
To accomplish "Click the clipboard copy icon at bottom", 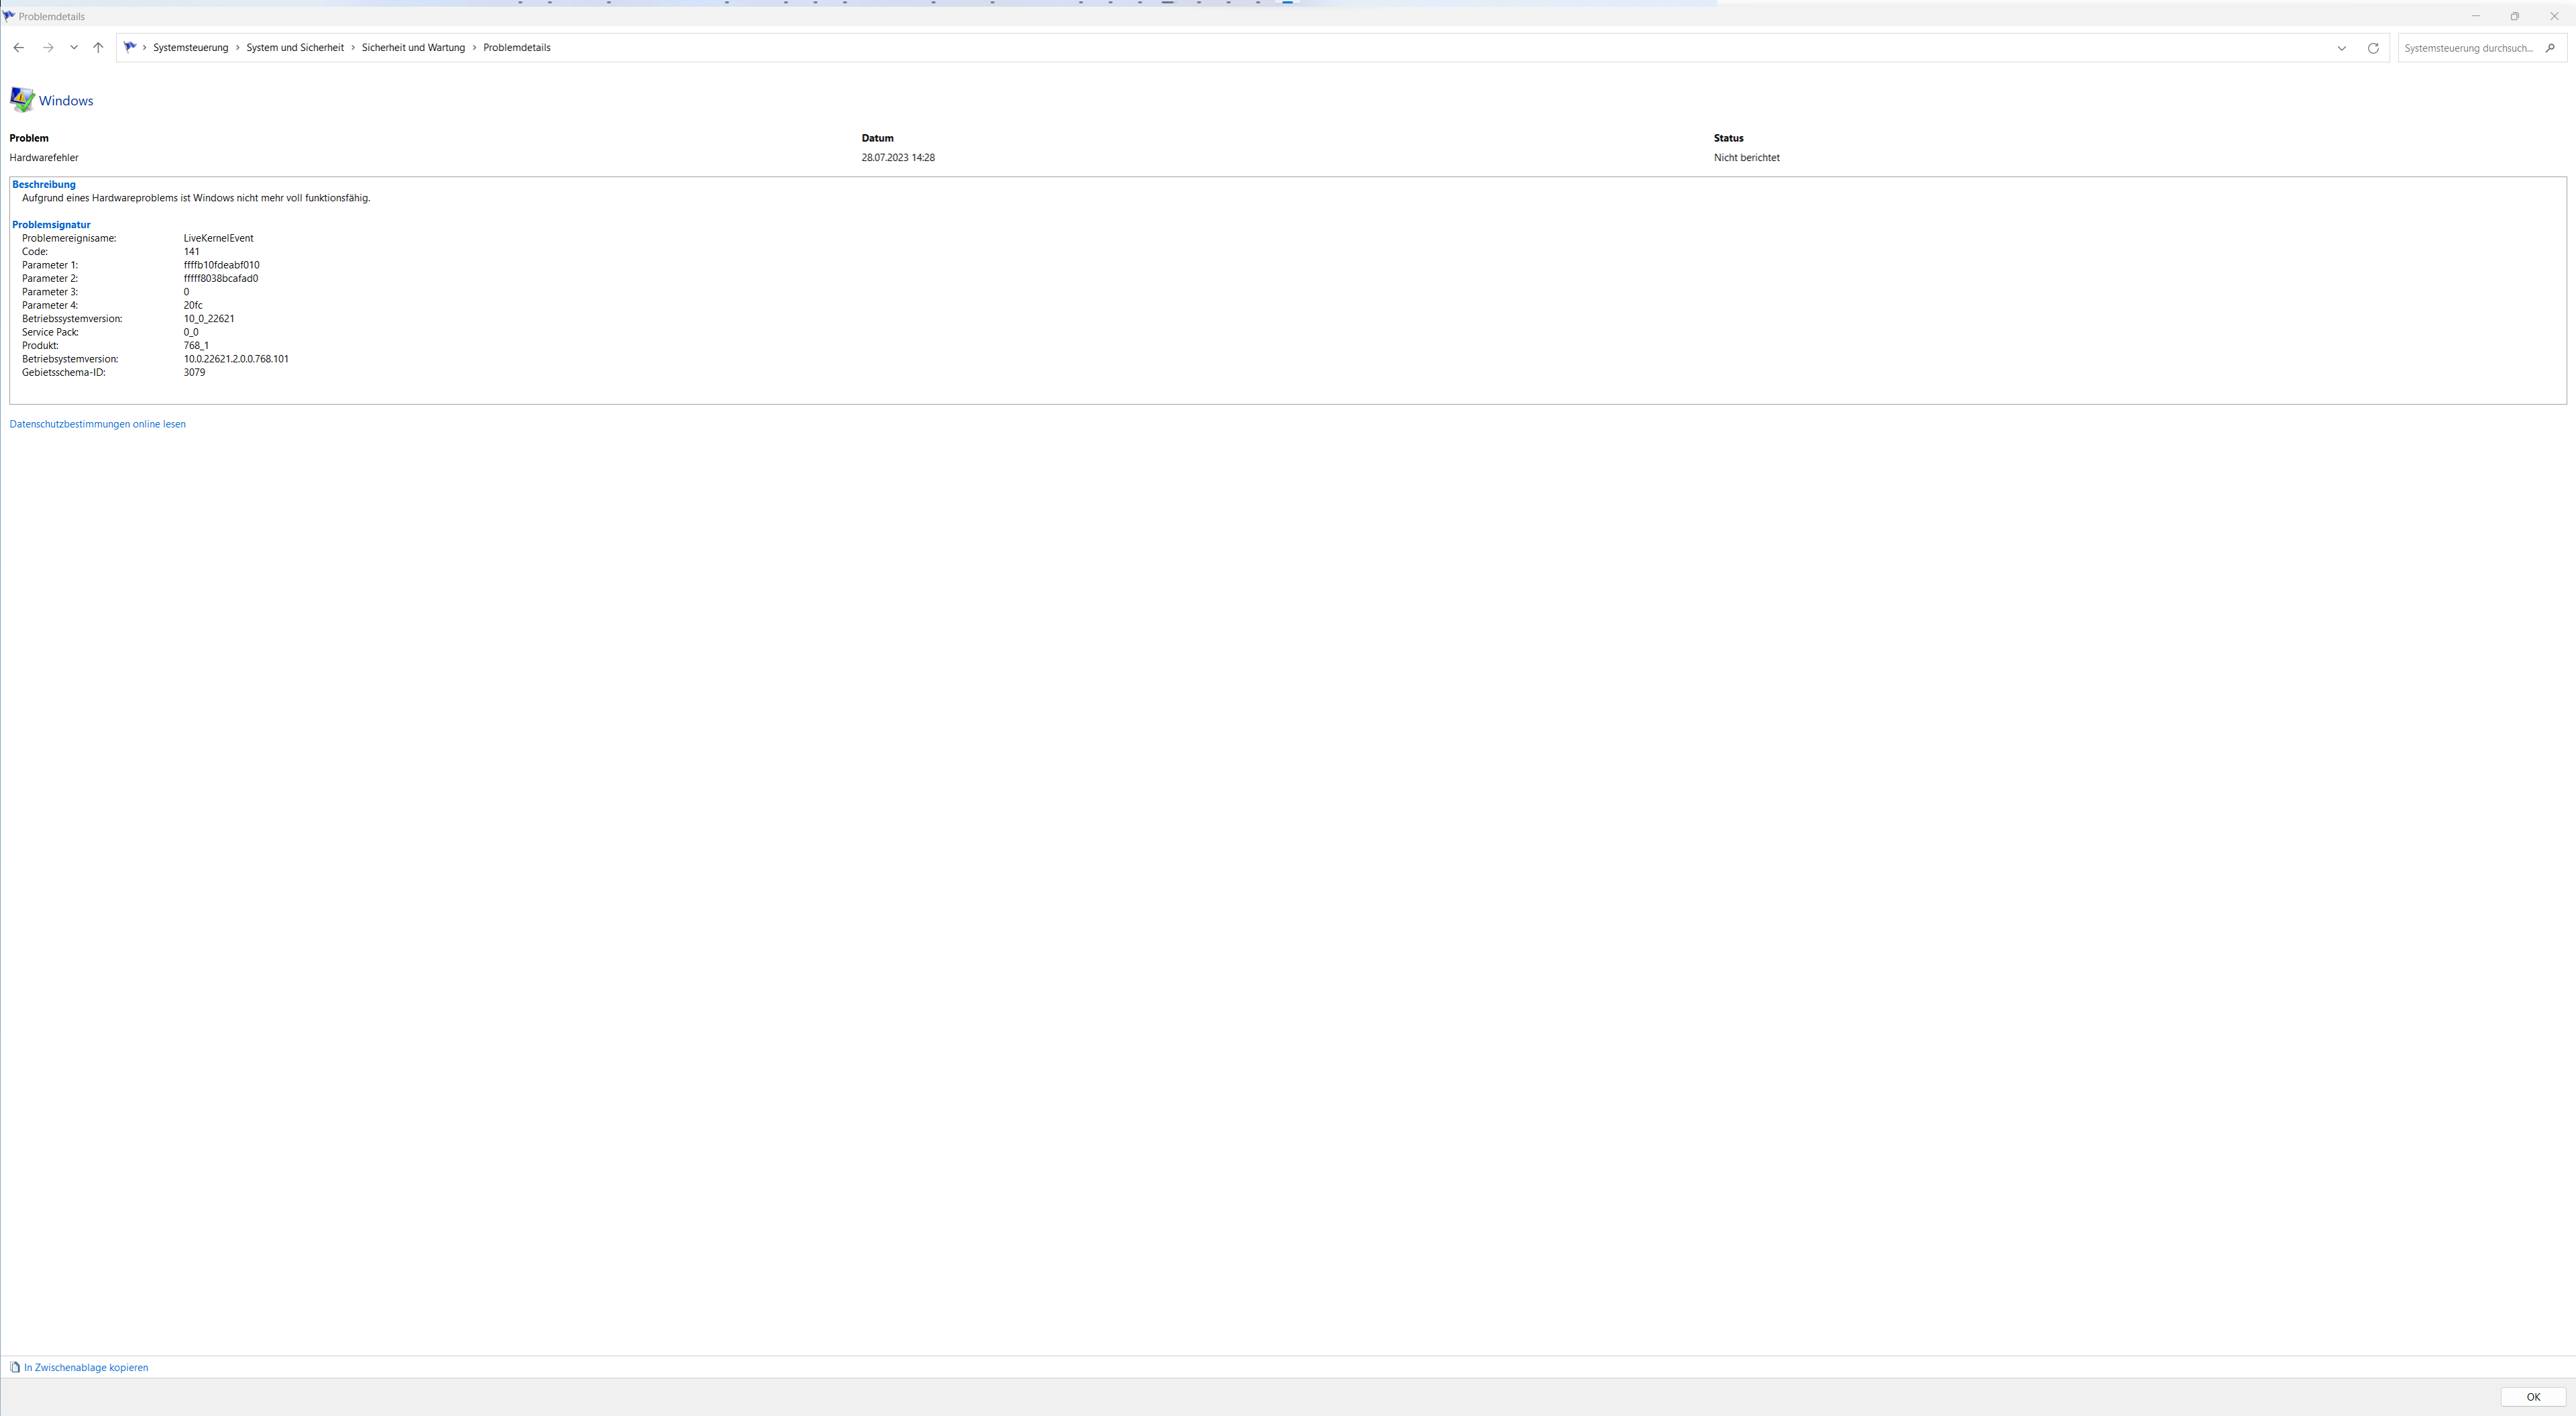I will pos(15,1367).
